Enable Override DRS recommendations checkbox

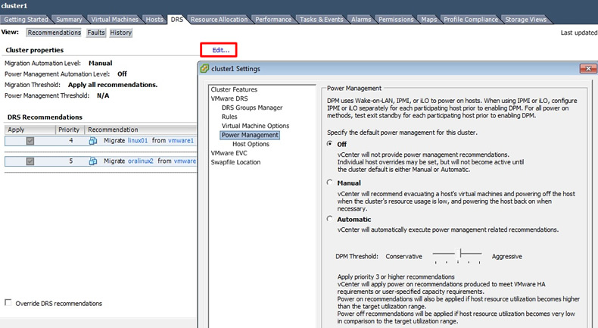point(8,303)
